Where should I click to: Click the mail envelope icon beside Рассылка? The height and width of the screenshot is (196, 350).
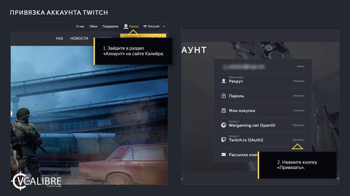(x=224, y=155)
